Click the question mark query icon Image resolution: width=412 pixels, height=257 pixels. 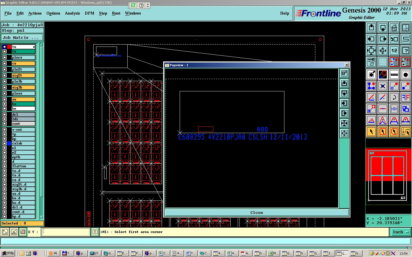(406, 51)
